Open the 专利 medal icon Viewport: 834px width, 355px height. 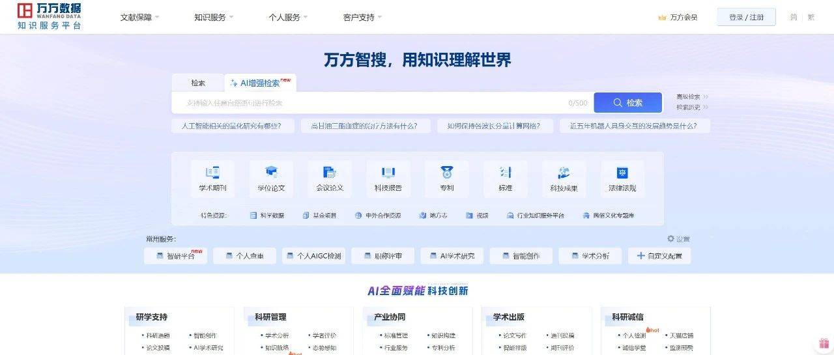pyautogui.click(x=446, y=173)
